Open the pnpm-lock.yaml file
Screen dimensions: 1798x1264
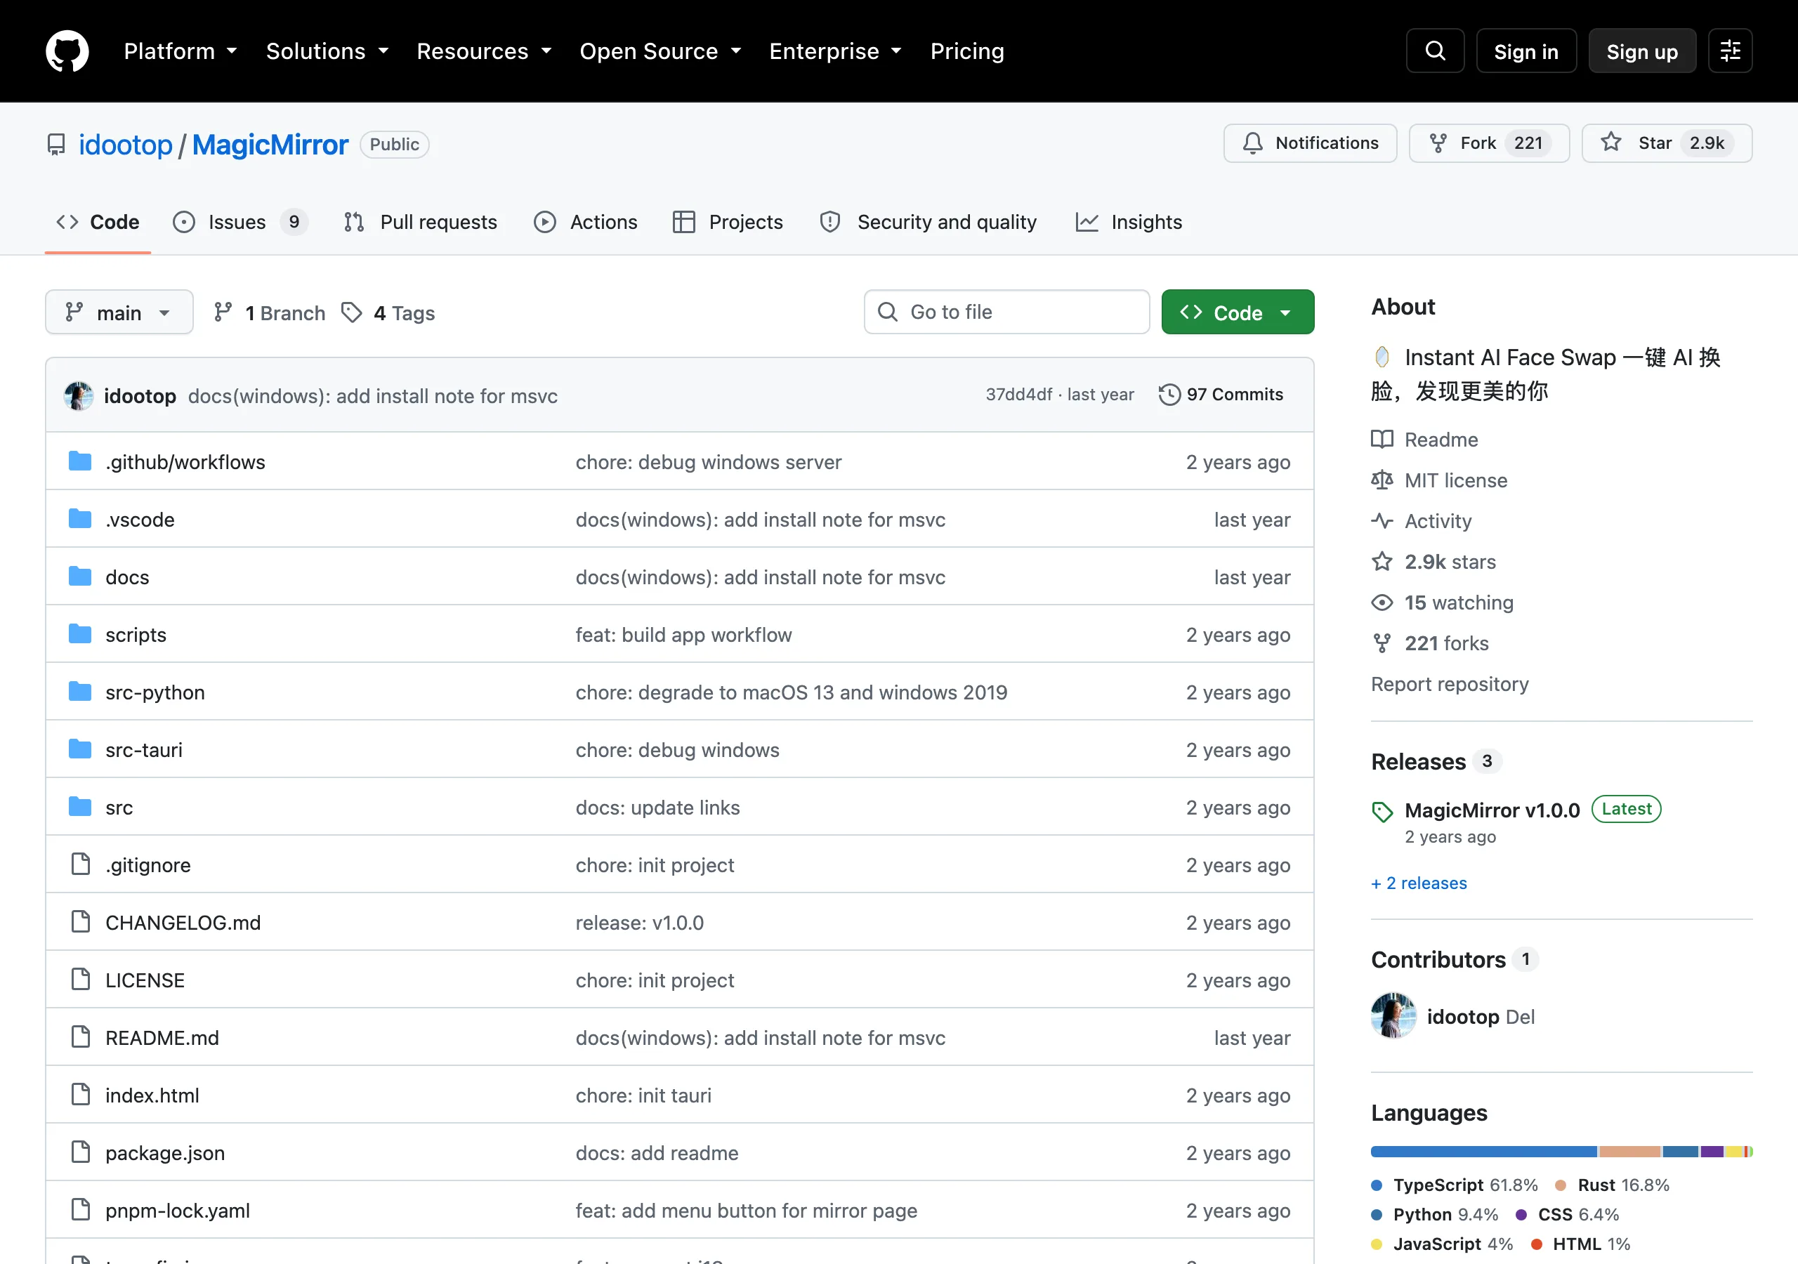pos(178,1210)
